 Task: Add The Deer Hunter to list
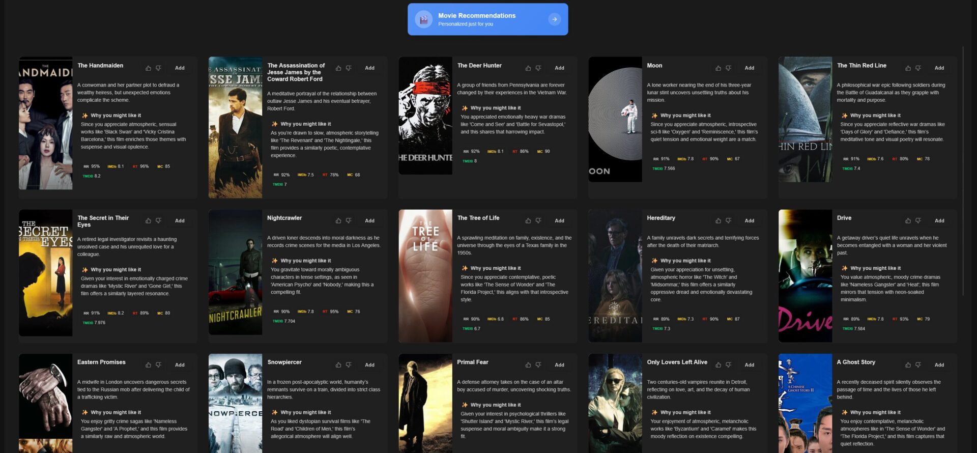(559, 68)
